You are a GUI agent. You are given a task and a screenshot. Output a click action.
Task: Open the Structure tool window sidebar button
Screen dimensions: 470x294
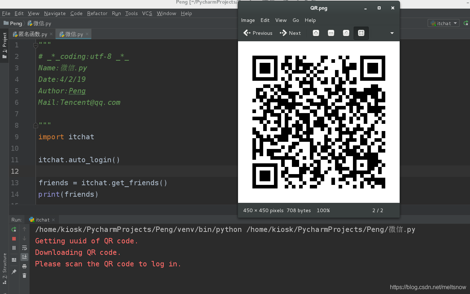(5, 269)
